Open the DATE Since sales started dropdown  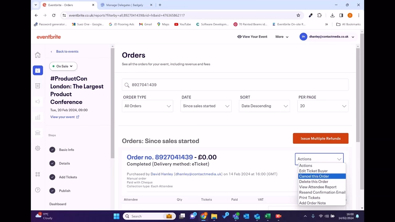[x=206, y=106]
